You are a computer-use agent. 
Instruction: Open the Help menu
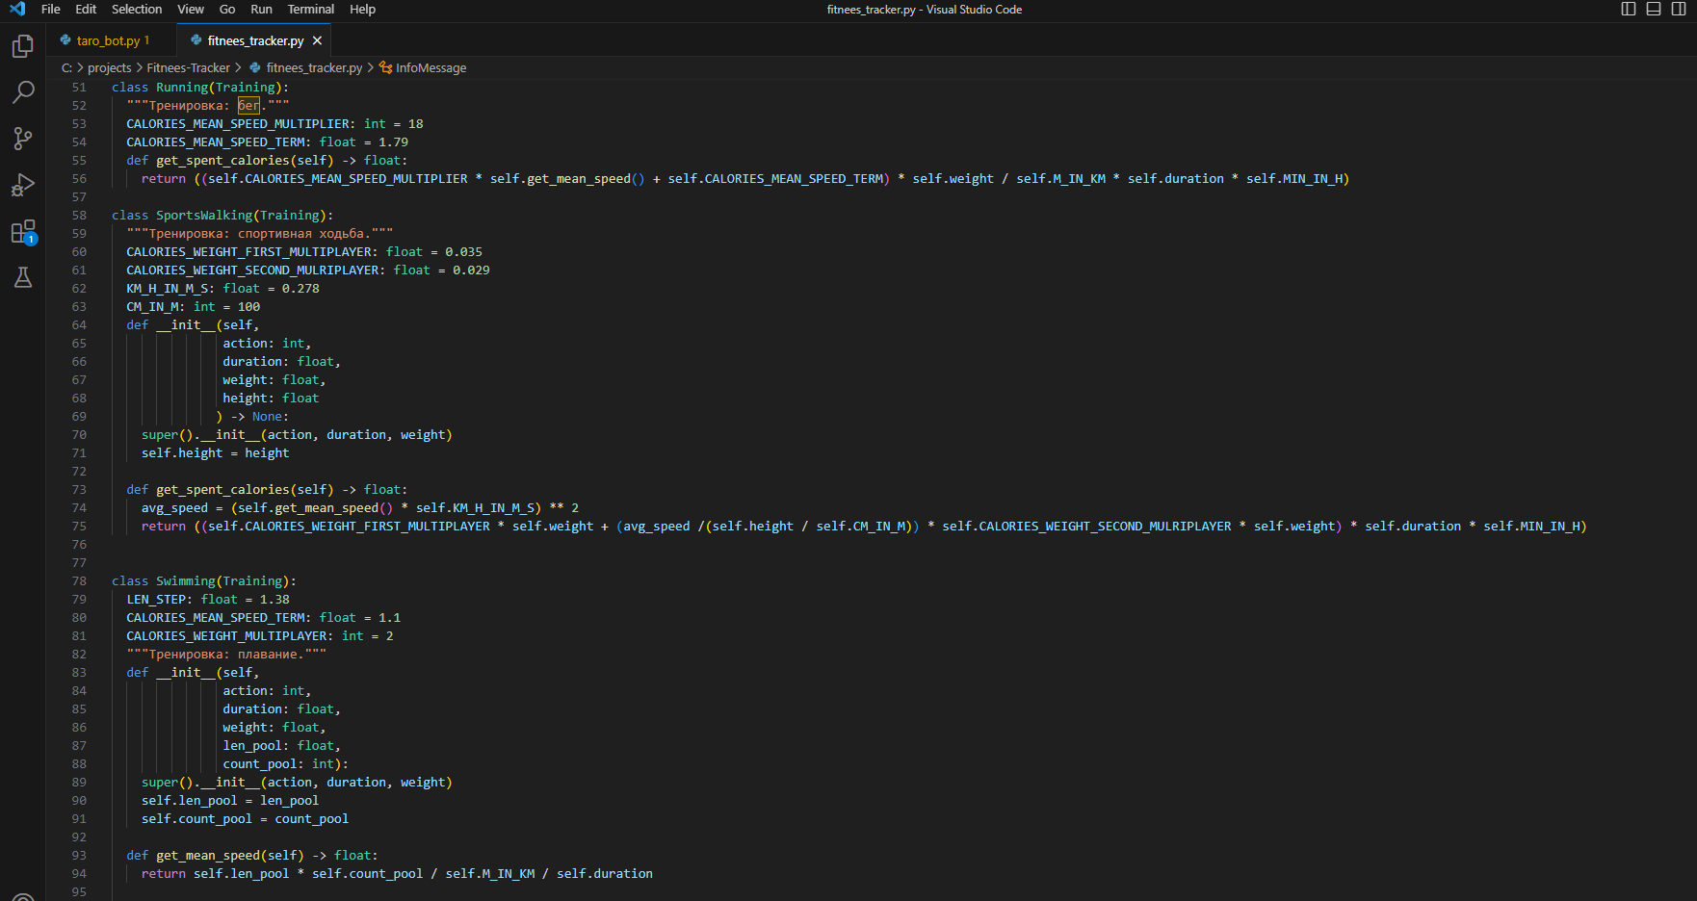(362, 9)
